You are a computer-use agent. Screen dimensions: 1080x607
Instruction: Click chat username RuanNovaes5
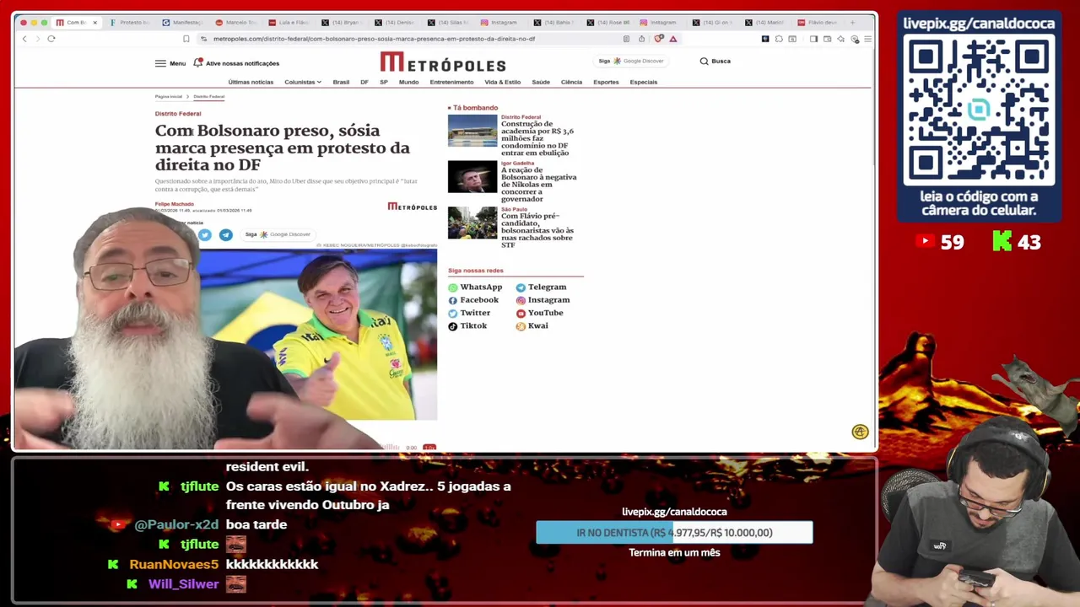[x=174, y=564]
